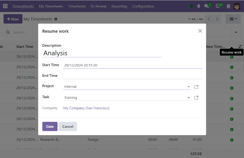The image size is (244, 158).
Task: Click the Design task cell
Action: 93,140
